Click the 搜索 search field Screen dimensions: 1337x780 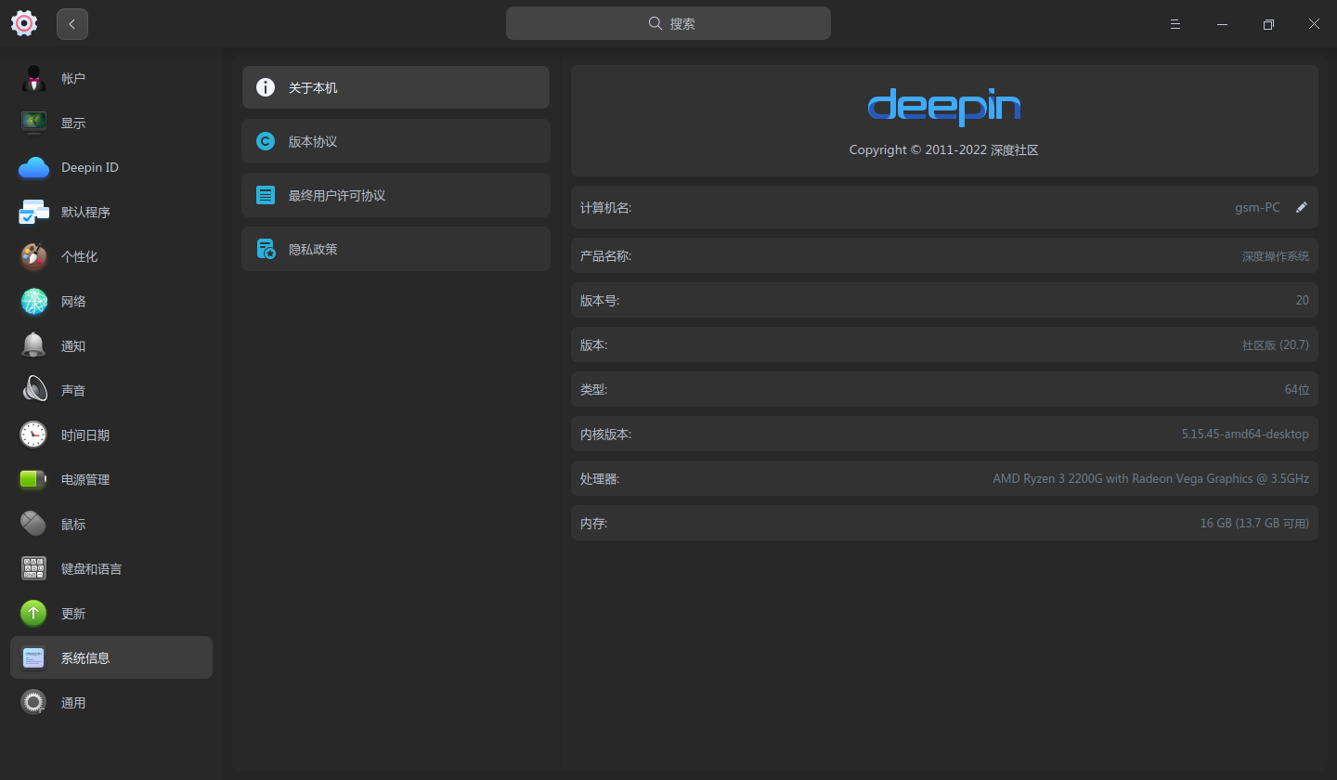(668, 23)
